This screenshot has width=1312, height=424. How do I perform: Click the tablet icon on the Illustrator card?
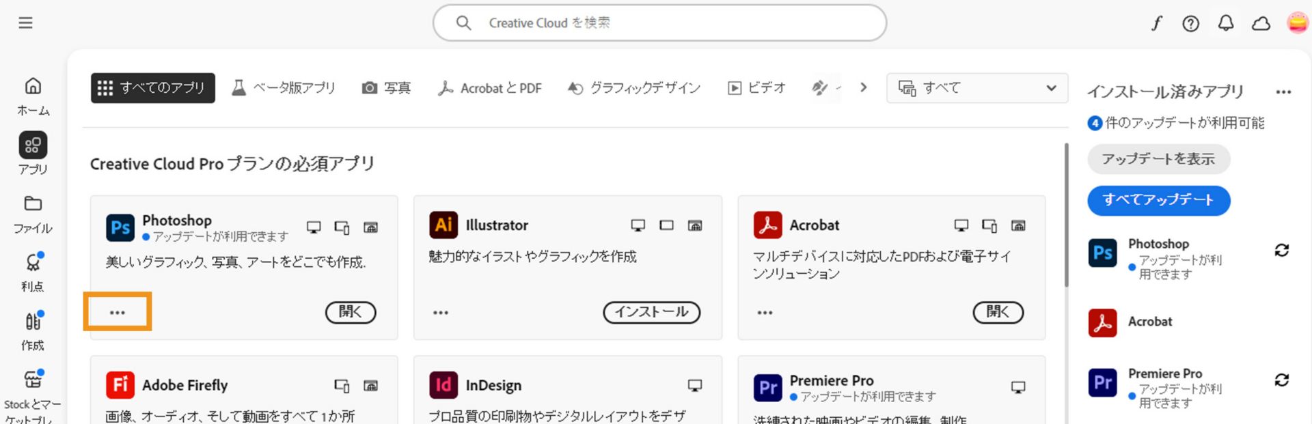point(666,225)
